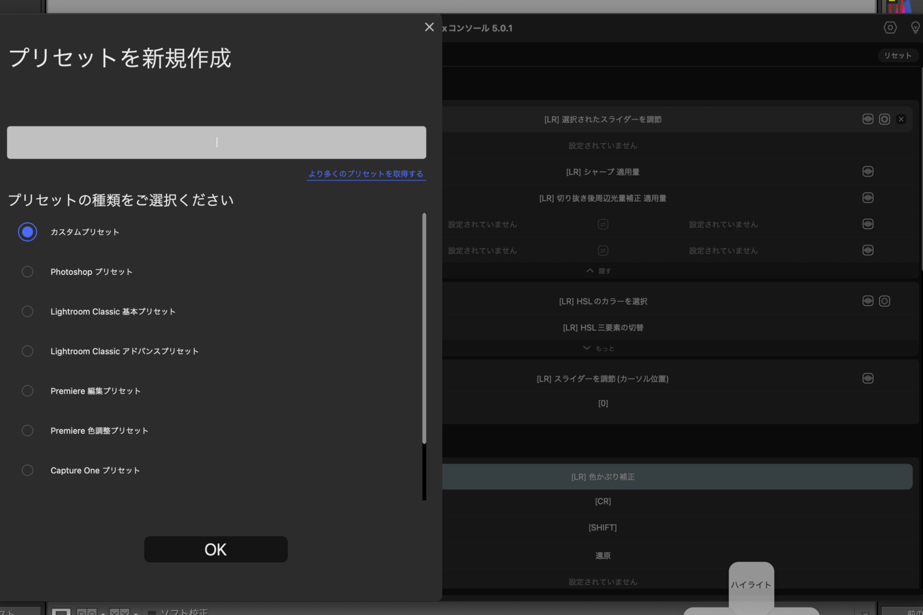Choose the Photoshop プリセット option
Viewport: 923px width, 615px height.
(x=27, y=272)
